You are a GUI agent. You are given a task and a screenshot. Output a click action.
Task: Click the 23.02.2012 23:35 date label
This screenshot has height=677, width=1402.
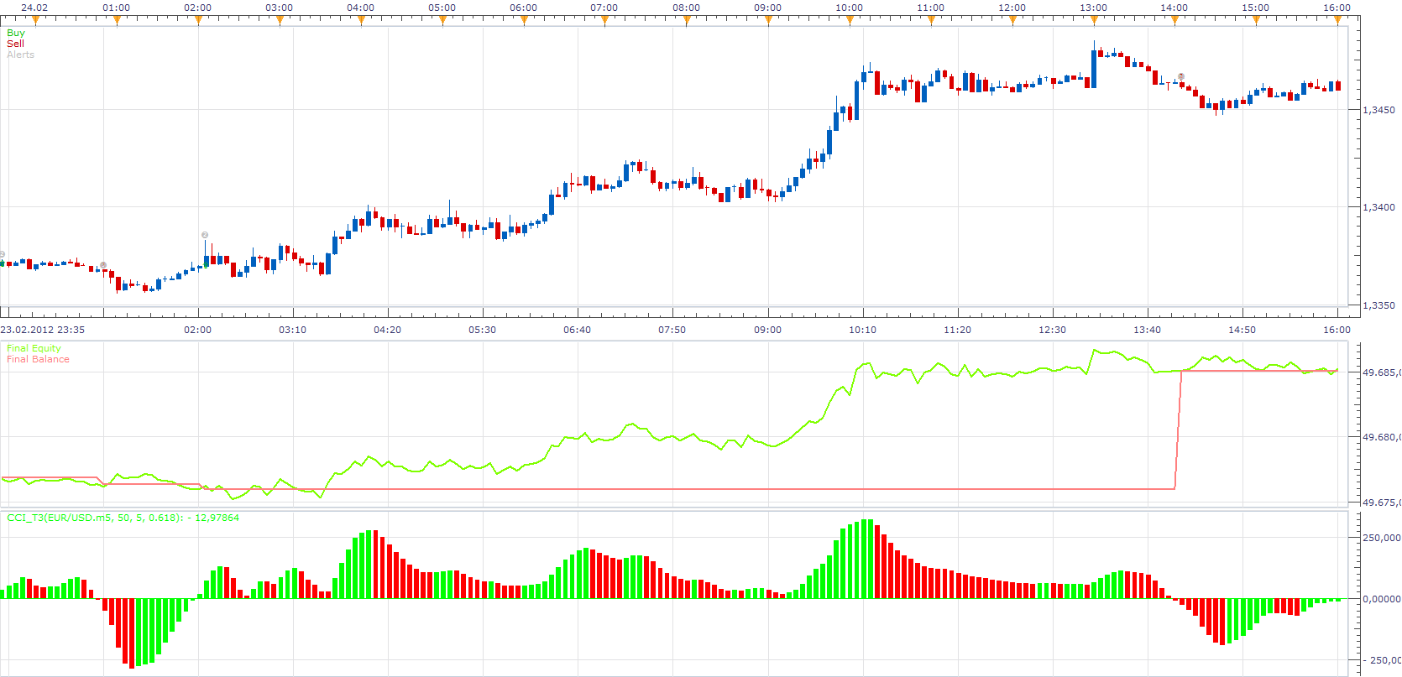coord(42,330)
